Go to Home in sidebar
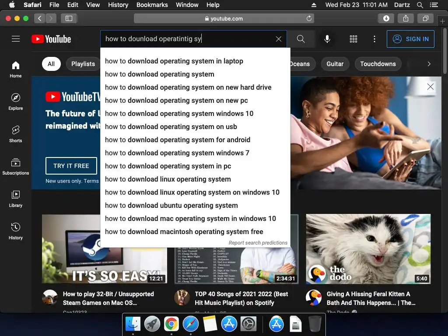Screen dimensions: 448x336 click(x=16, y=70)
